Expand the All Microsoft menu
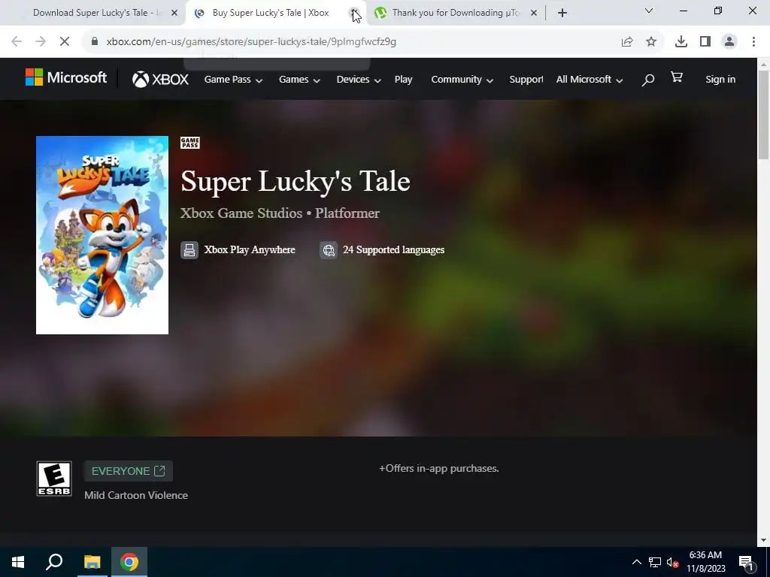770x577 pixels. (590, 80)
